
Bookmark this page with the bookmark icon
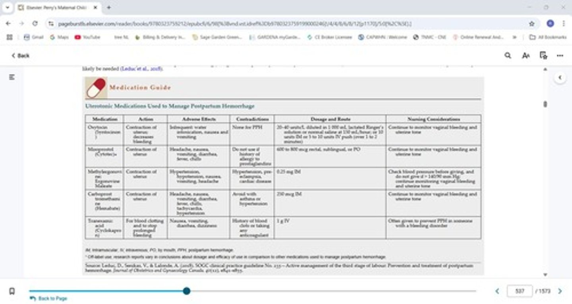(12, 291)
